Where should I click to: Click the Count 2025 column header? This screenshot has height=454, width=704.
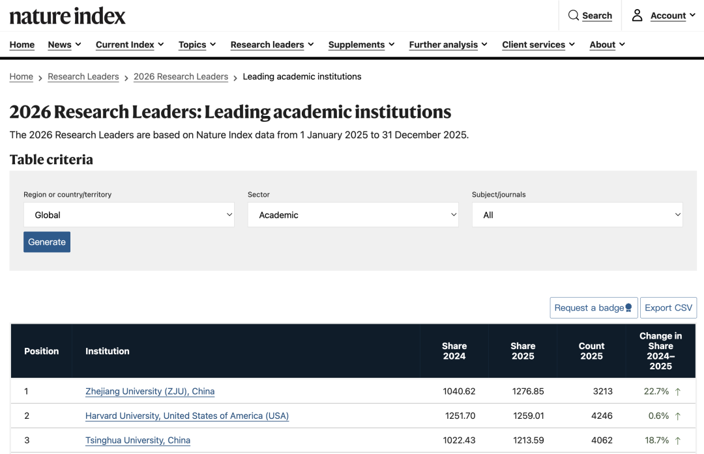(x=591, y=351)
